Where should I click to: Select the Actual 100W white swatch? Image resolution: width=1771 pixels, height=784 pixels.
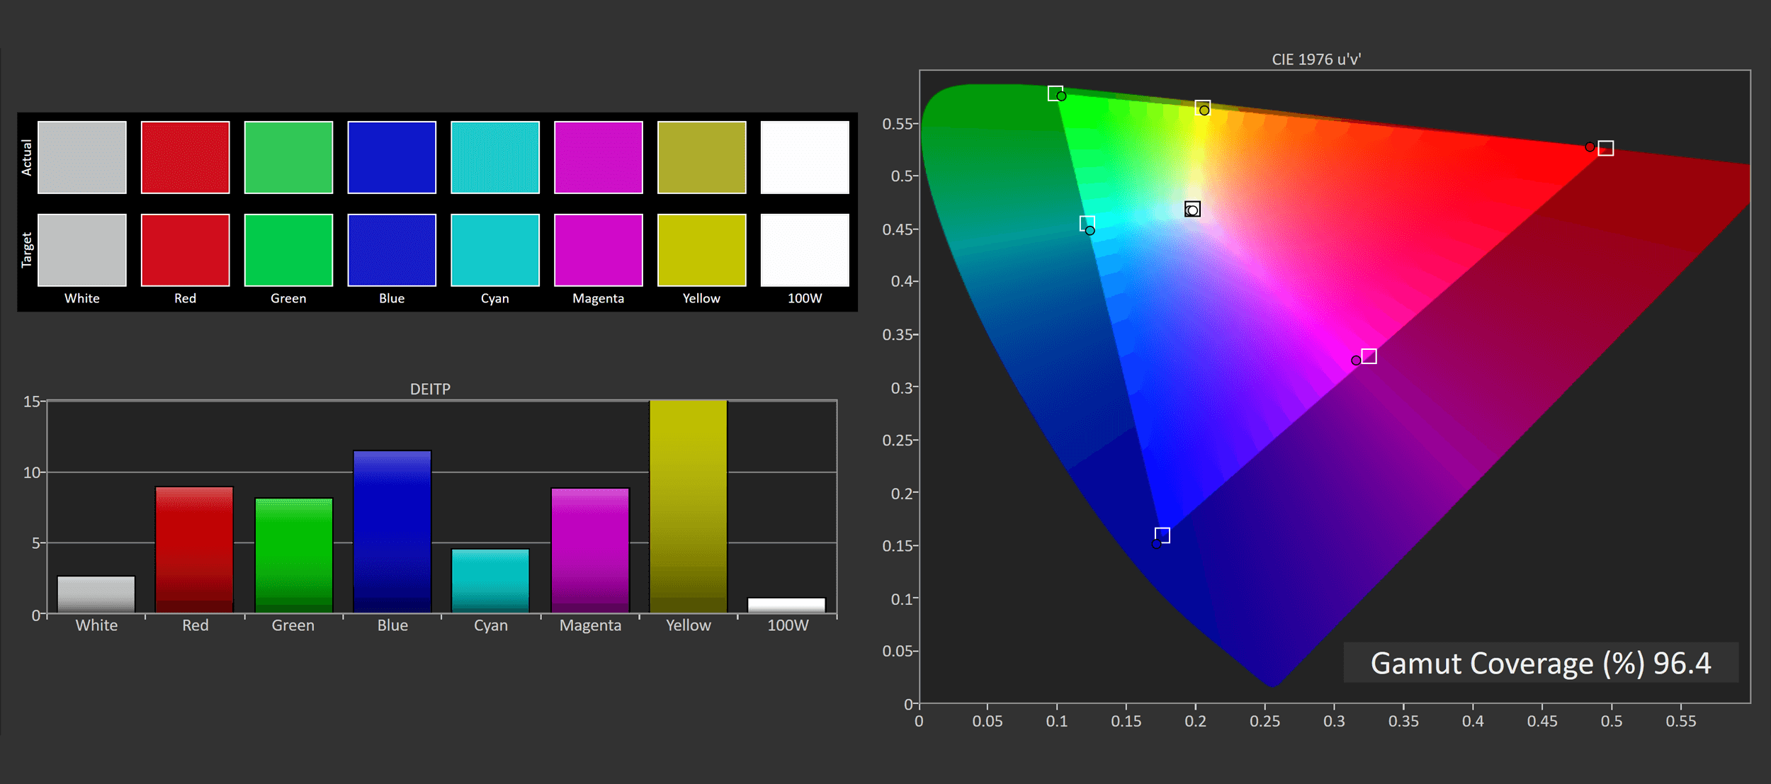tap(805, 157)
